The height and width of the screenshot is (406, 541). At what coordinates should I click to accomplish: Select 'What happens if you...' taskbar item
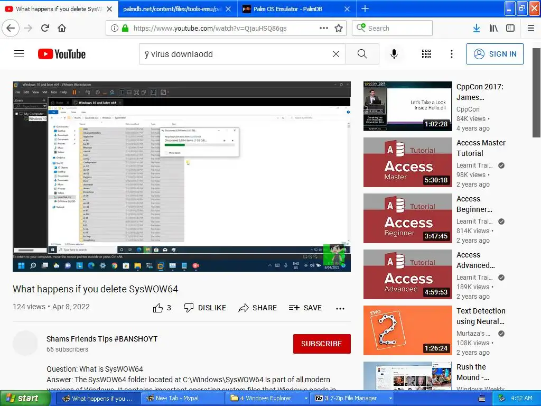(x=97, y=398)
